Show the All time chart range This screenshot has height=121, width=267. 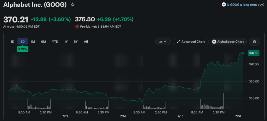click(x=86, y=41)
